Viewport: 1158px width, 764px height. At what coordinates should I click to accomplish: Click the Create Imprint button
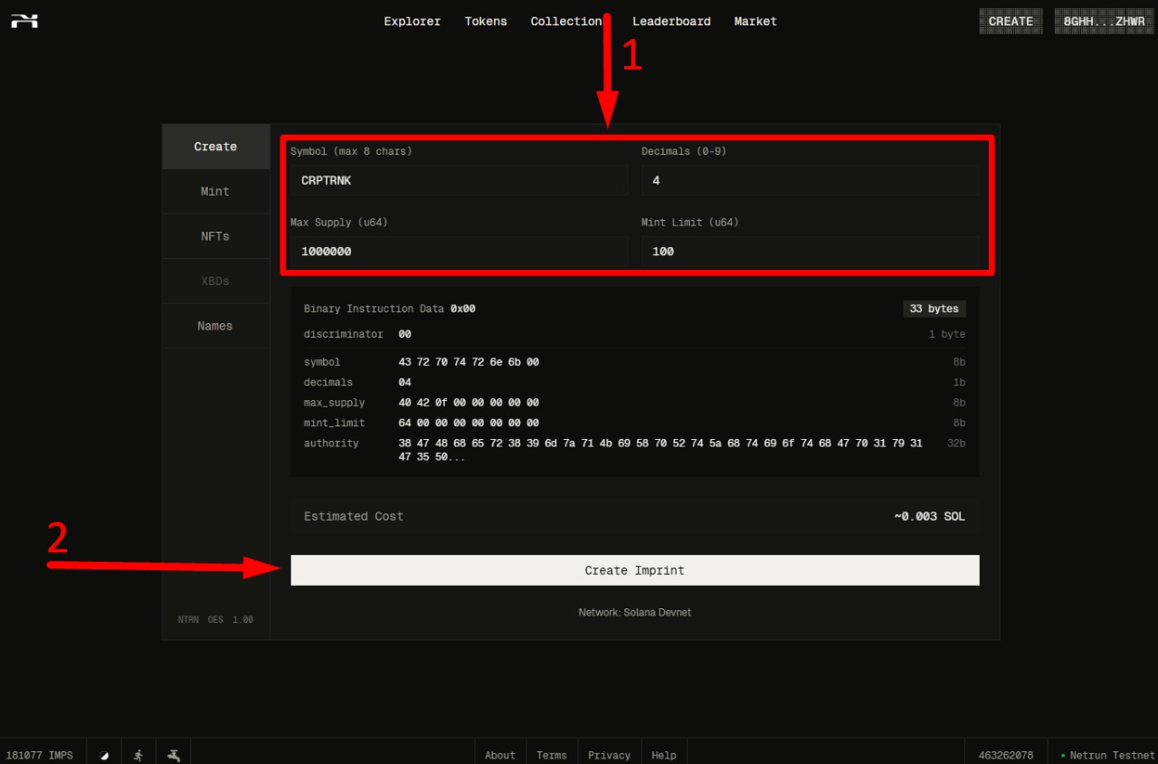click(635, 570)
